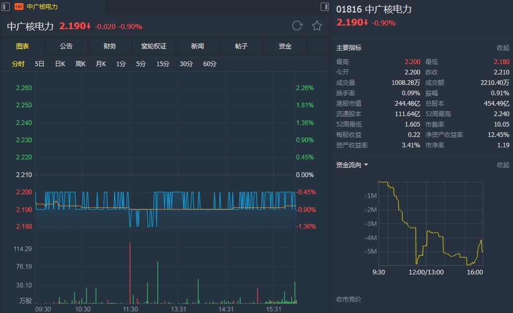
Task: Switch chart to 日K daily candles
Action: (60, 64)
